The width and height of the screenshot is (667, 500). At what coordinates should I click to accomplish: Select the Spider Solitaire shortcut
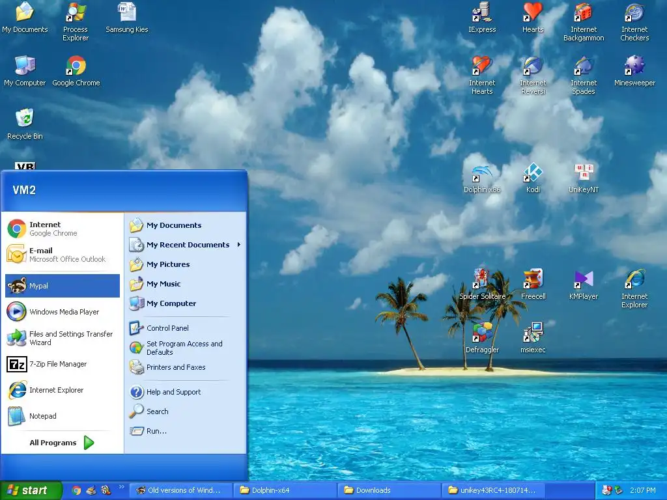click(x=482, y=285)
